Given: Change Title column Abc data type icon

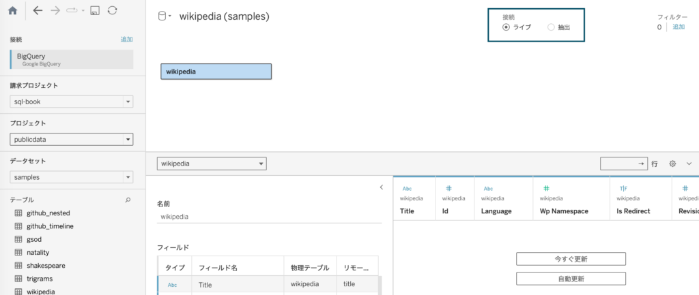Looking at the screenshot, I should point(407,189).
